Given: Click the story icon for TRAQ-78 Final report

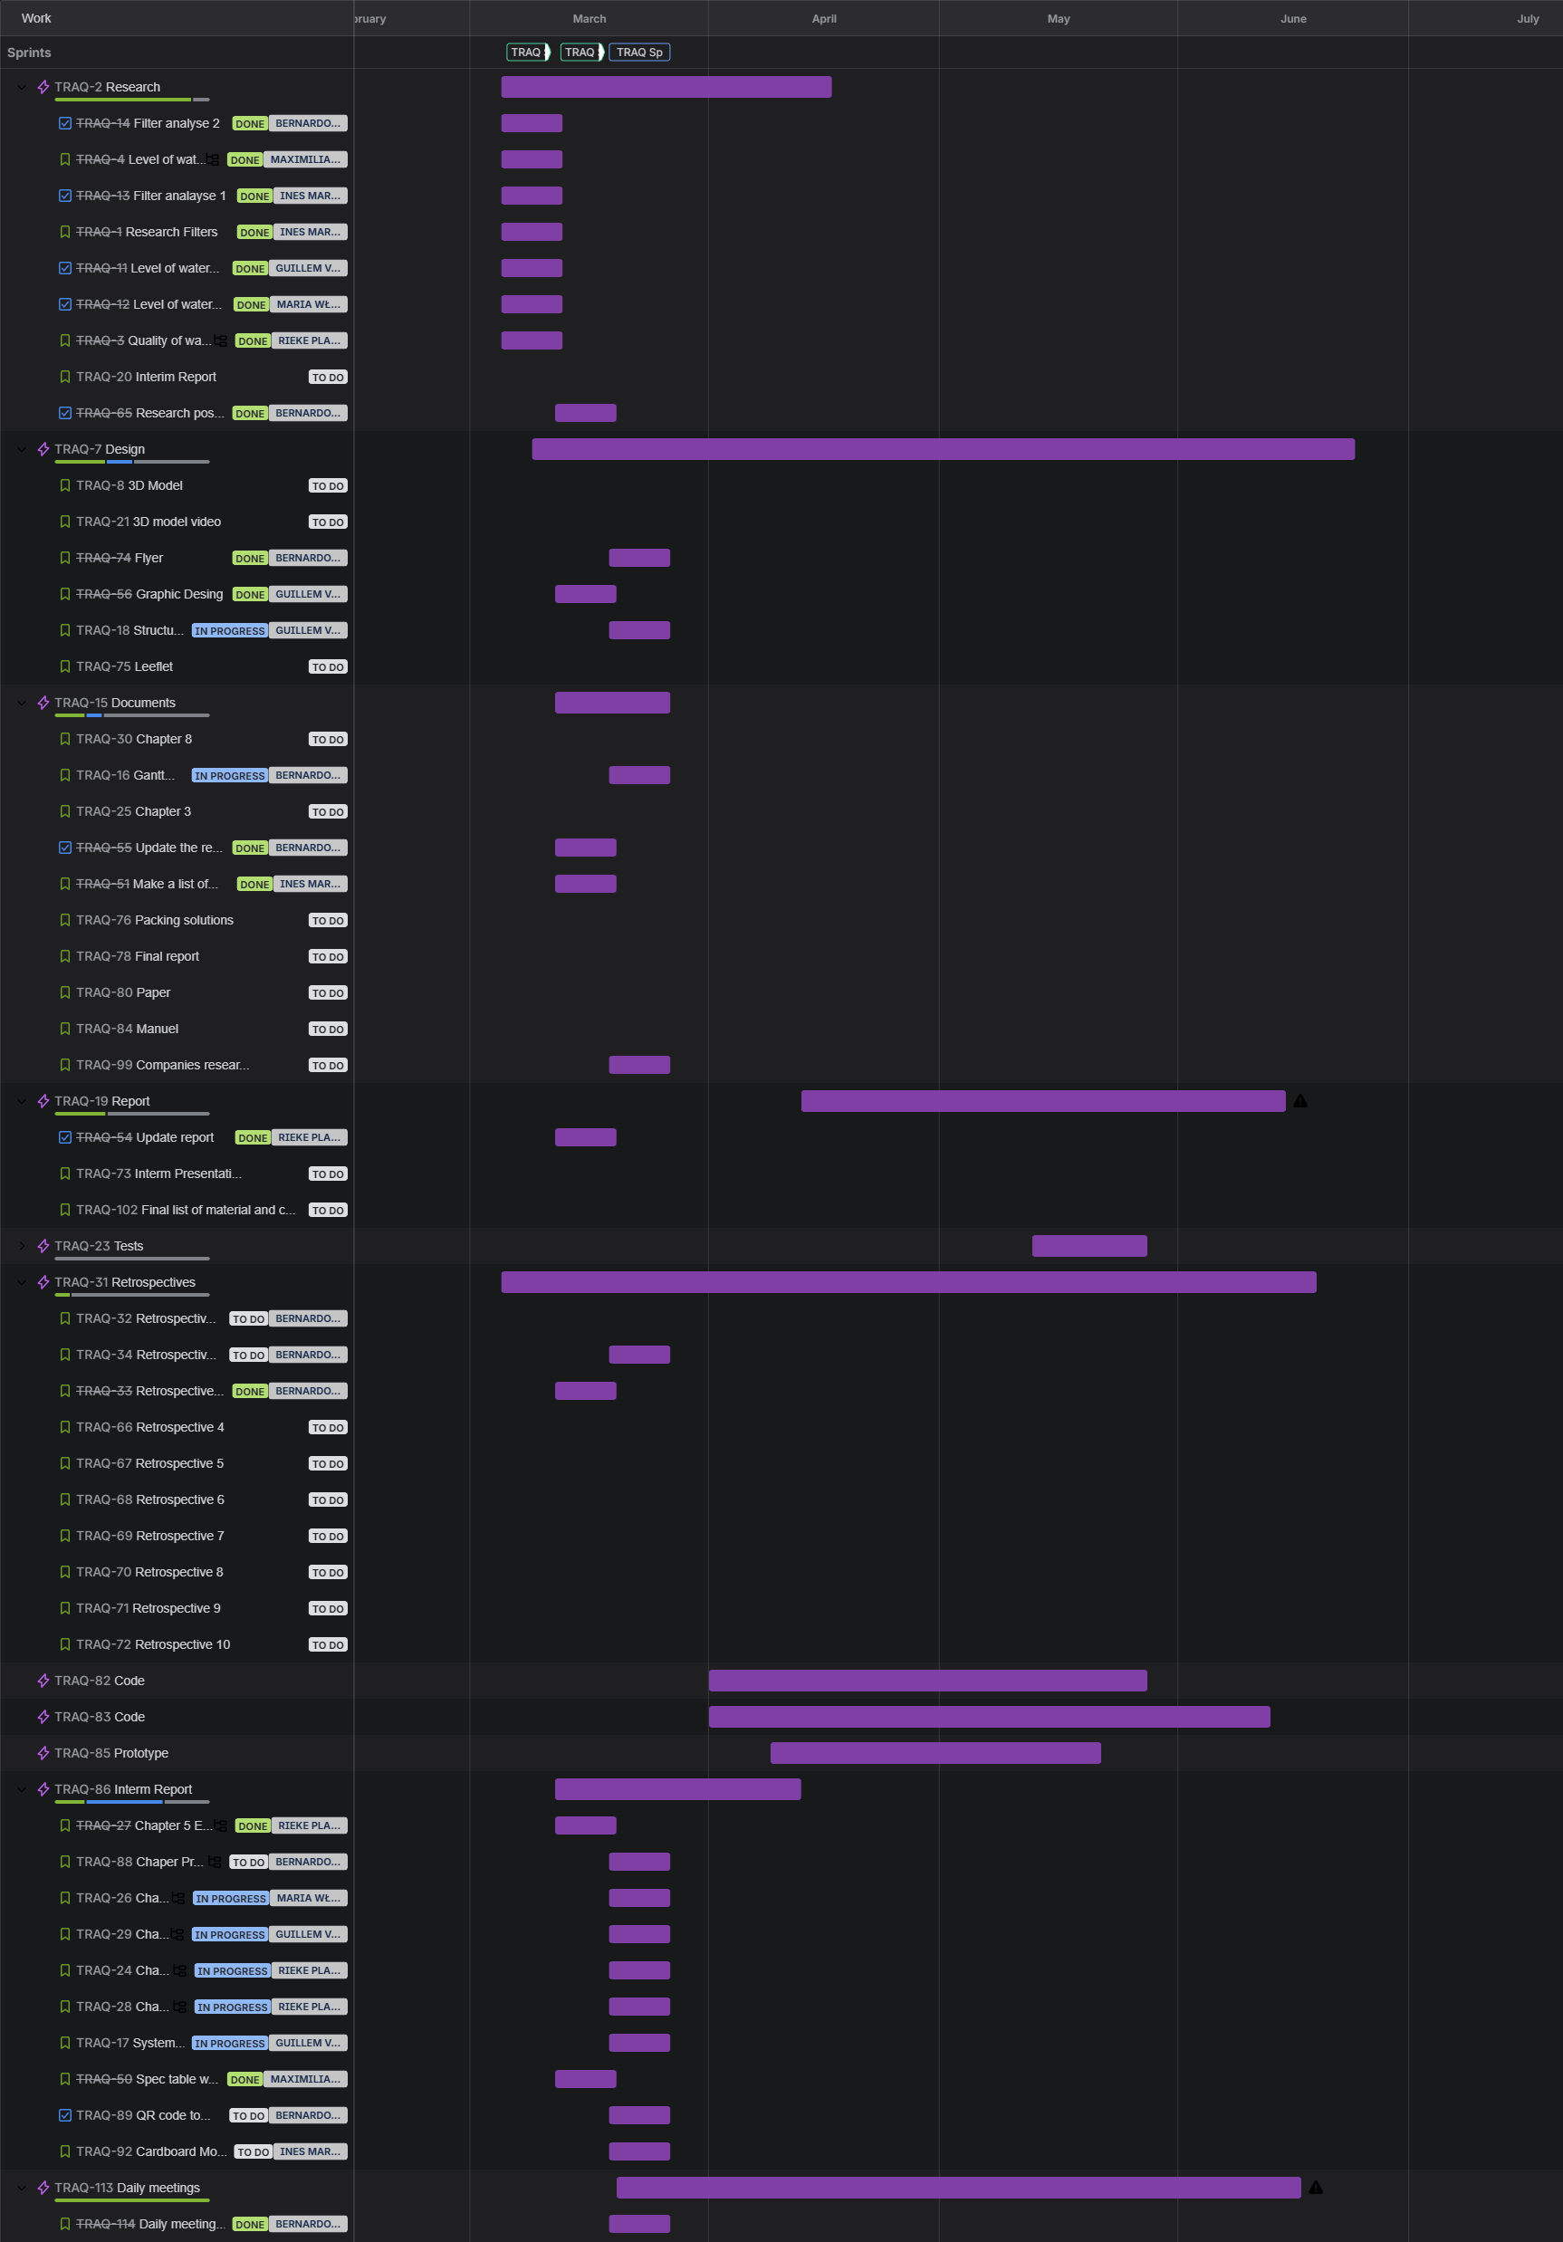Looking at the screenshot, I should click(64, 956).
